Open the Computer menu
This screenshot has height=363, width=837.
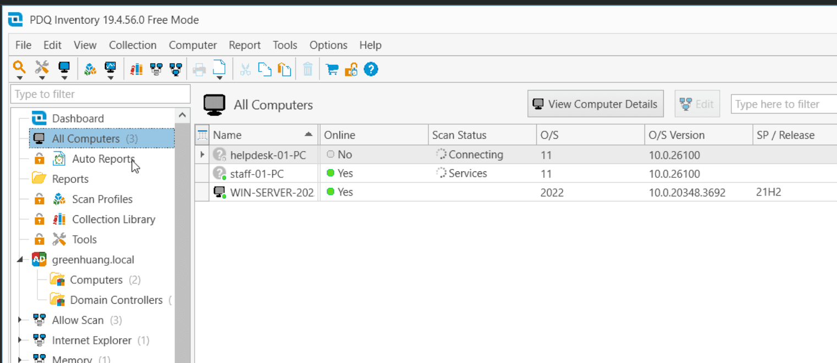coord(193,45)
